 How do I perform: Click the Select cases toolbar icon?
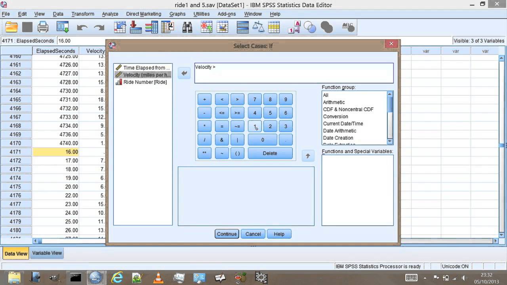pos(274,27)
